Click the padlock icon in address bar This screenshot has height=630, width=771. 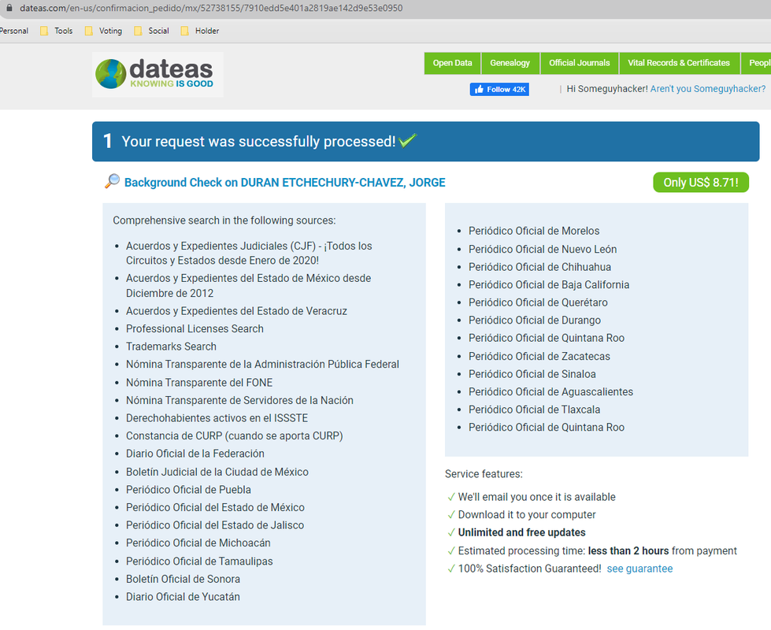pos(9,8)
